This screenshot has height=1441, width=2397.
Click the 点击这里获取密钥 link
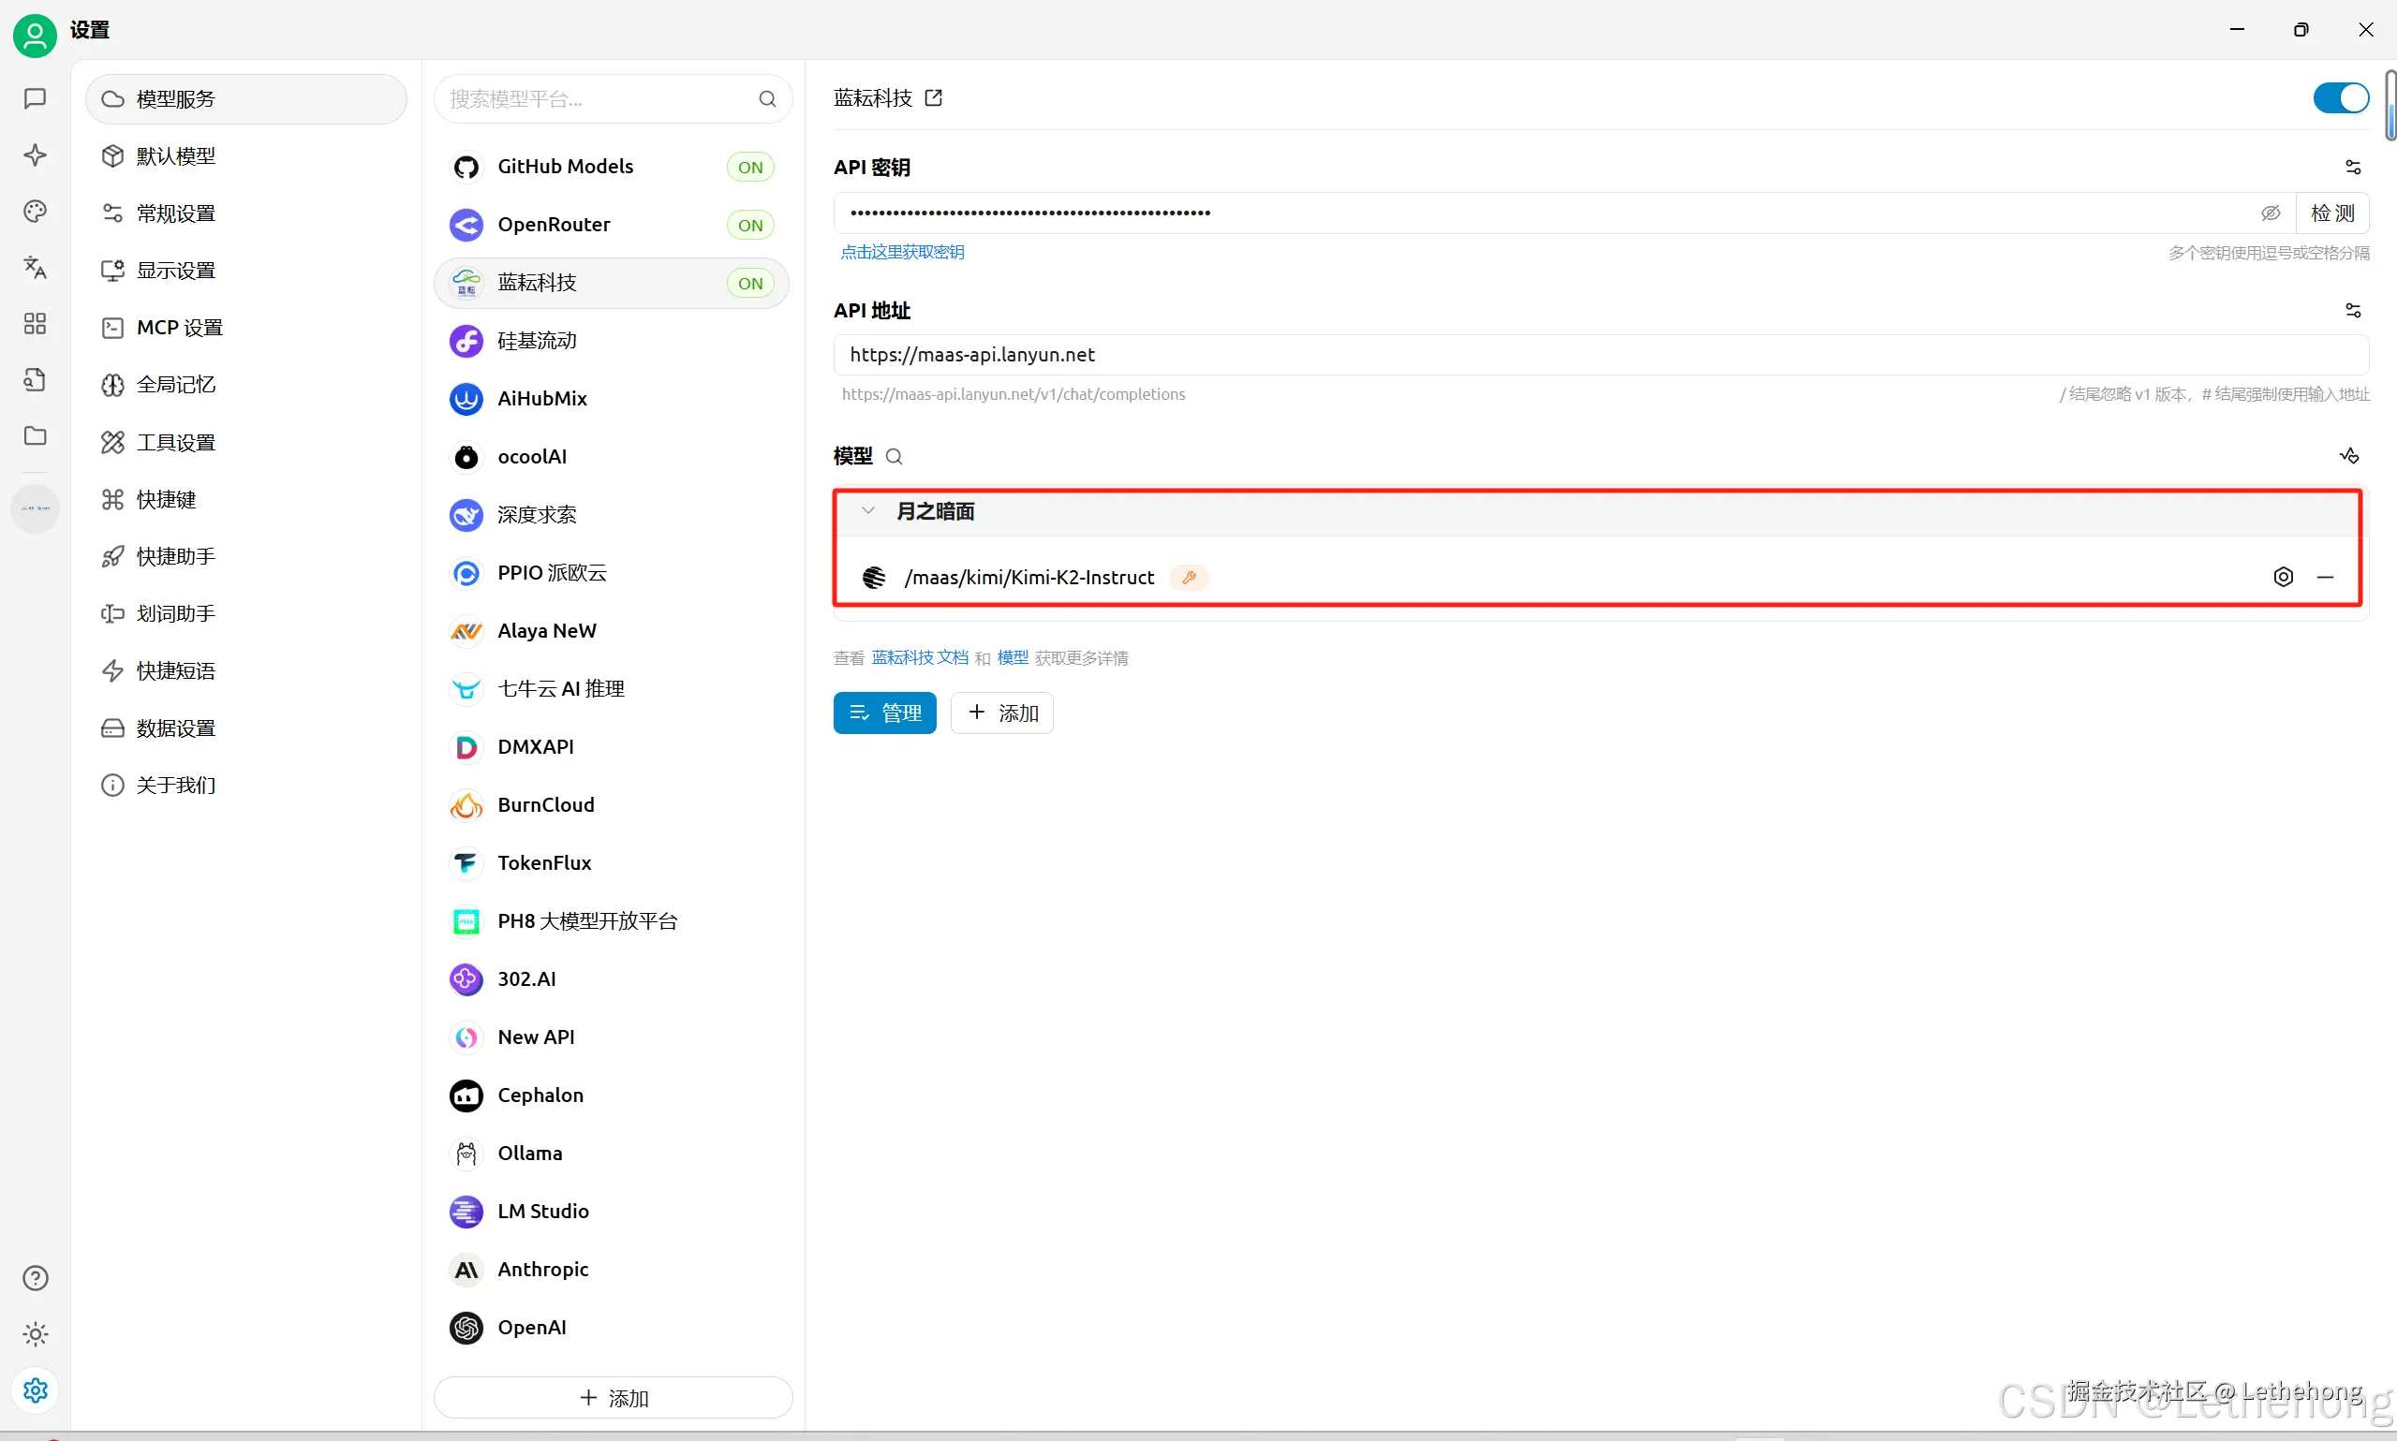point(902,253)
